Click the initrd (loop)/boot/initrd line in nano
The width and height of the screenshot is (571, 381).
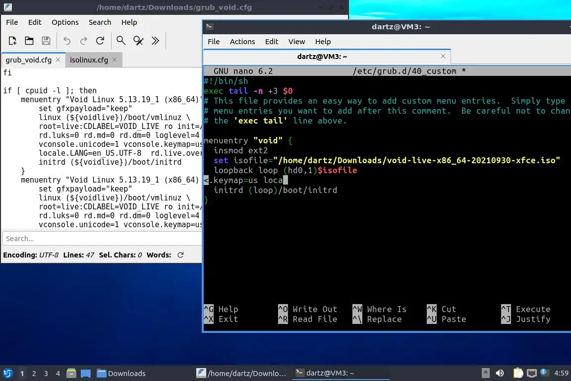pyautogui.click(x=275, y=190)
